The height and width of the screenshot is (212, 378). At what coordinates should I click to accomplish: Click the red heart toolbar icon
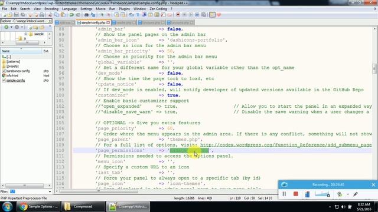(x=219, y=15)
